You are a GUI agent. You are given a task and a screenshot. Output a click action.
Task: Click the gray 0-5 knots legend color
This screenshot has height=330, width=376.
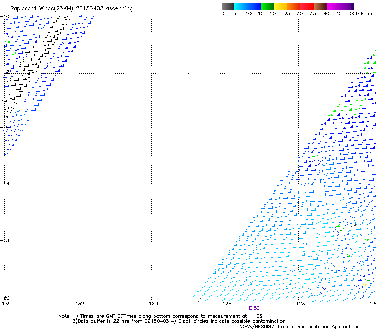228,6
